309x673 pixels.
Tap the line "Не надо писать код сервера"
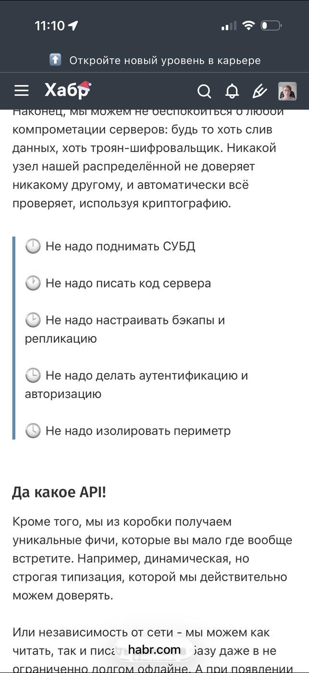pyautogui.click(x=128, y=283)
